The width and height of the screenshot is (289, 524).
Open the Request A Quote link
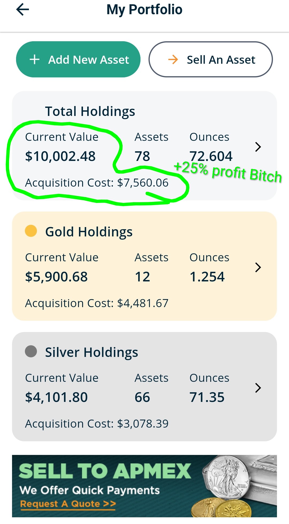68,504
